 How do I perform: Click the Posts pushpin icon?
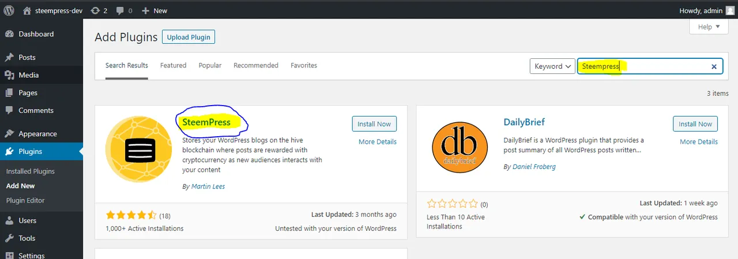(x=9, y=57)
